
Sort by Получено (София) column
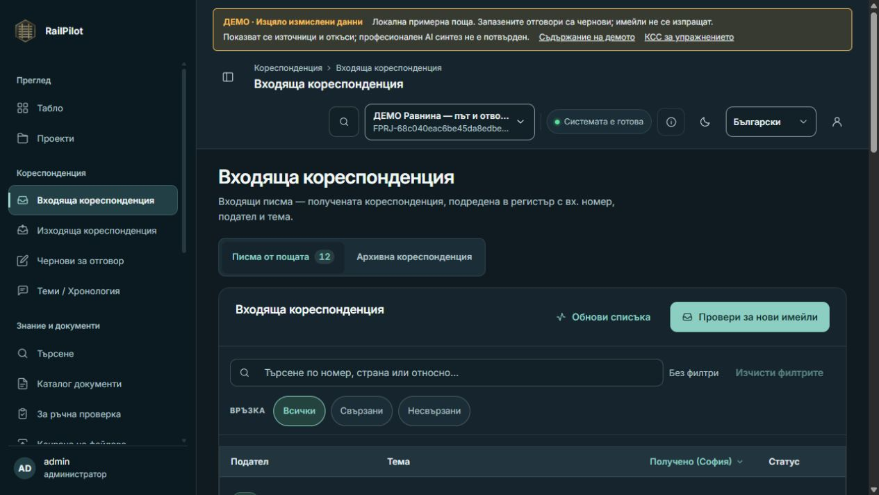pos(696,462)
